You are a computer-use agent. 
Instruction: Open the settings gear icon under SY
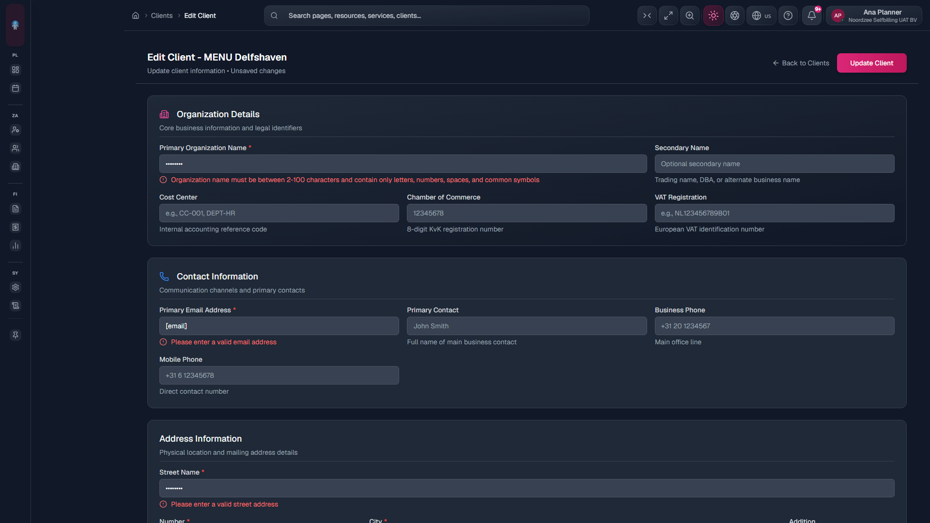pos(15,287)
